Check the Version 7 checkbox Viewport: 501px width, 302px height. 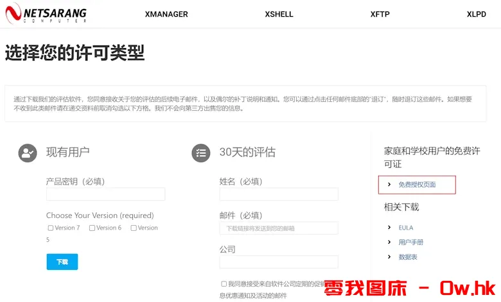click(51, 228)
